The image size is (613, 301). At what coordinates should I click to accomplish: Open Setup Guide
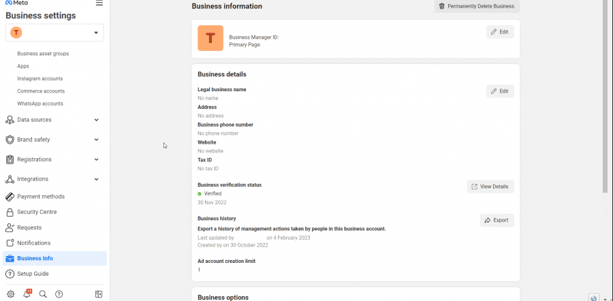pyautogui.click(x=33, y=274)
